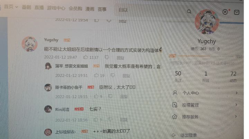Open the 直播 navigation item
The height and width of the screenshot is (139, 249).
tap(39, 8)
